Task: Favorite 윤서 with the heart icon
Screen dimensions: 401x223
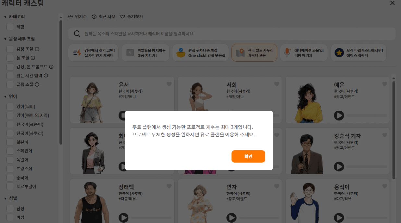Action: coord(169,84)
